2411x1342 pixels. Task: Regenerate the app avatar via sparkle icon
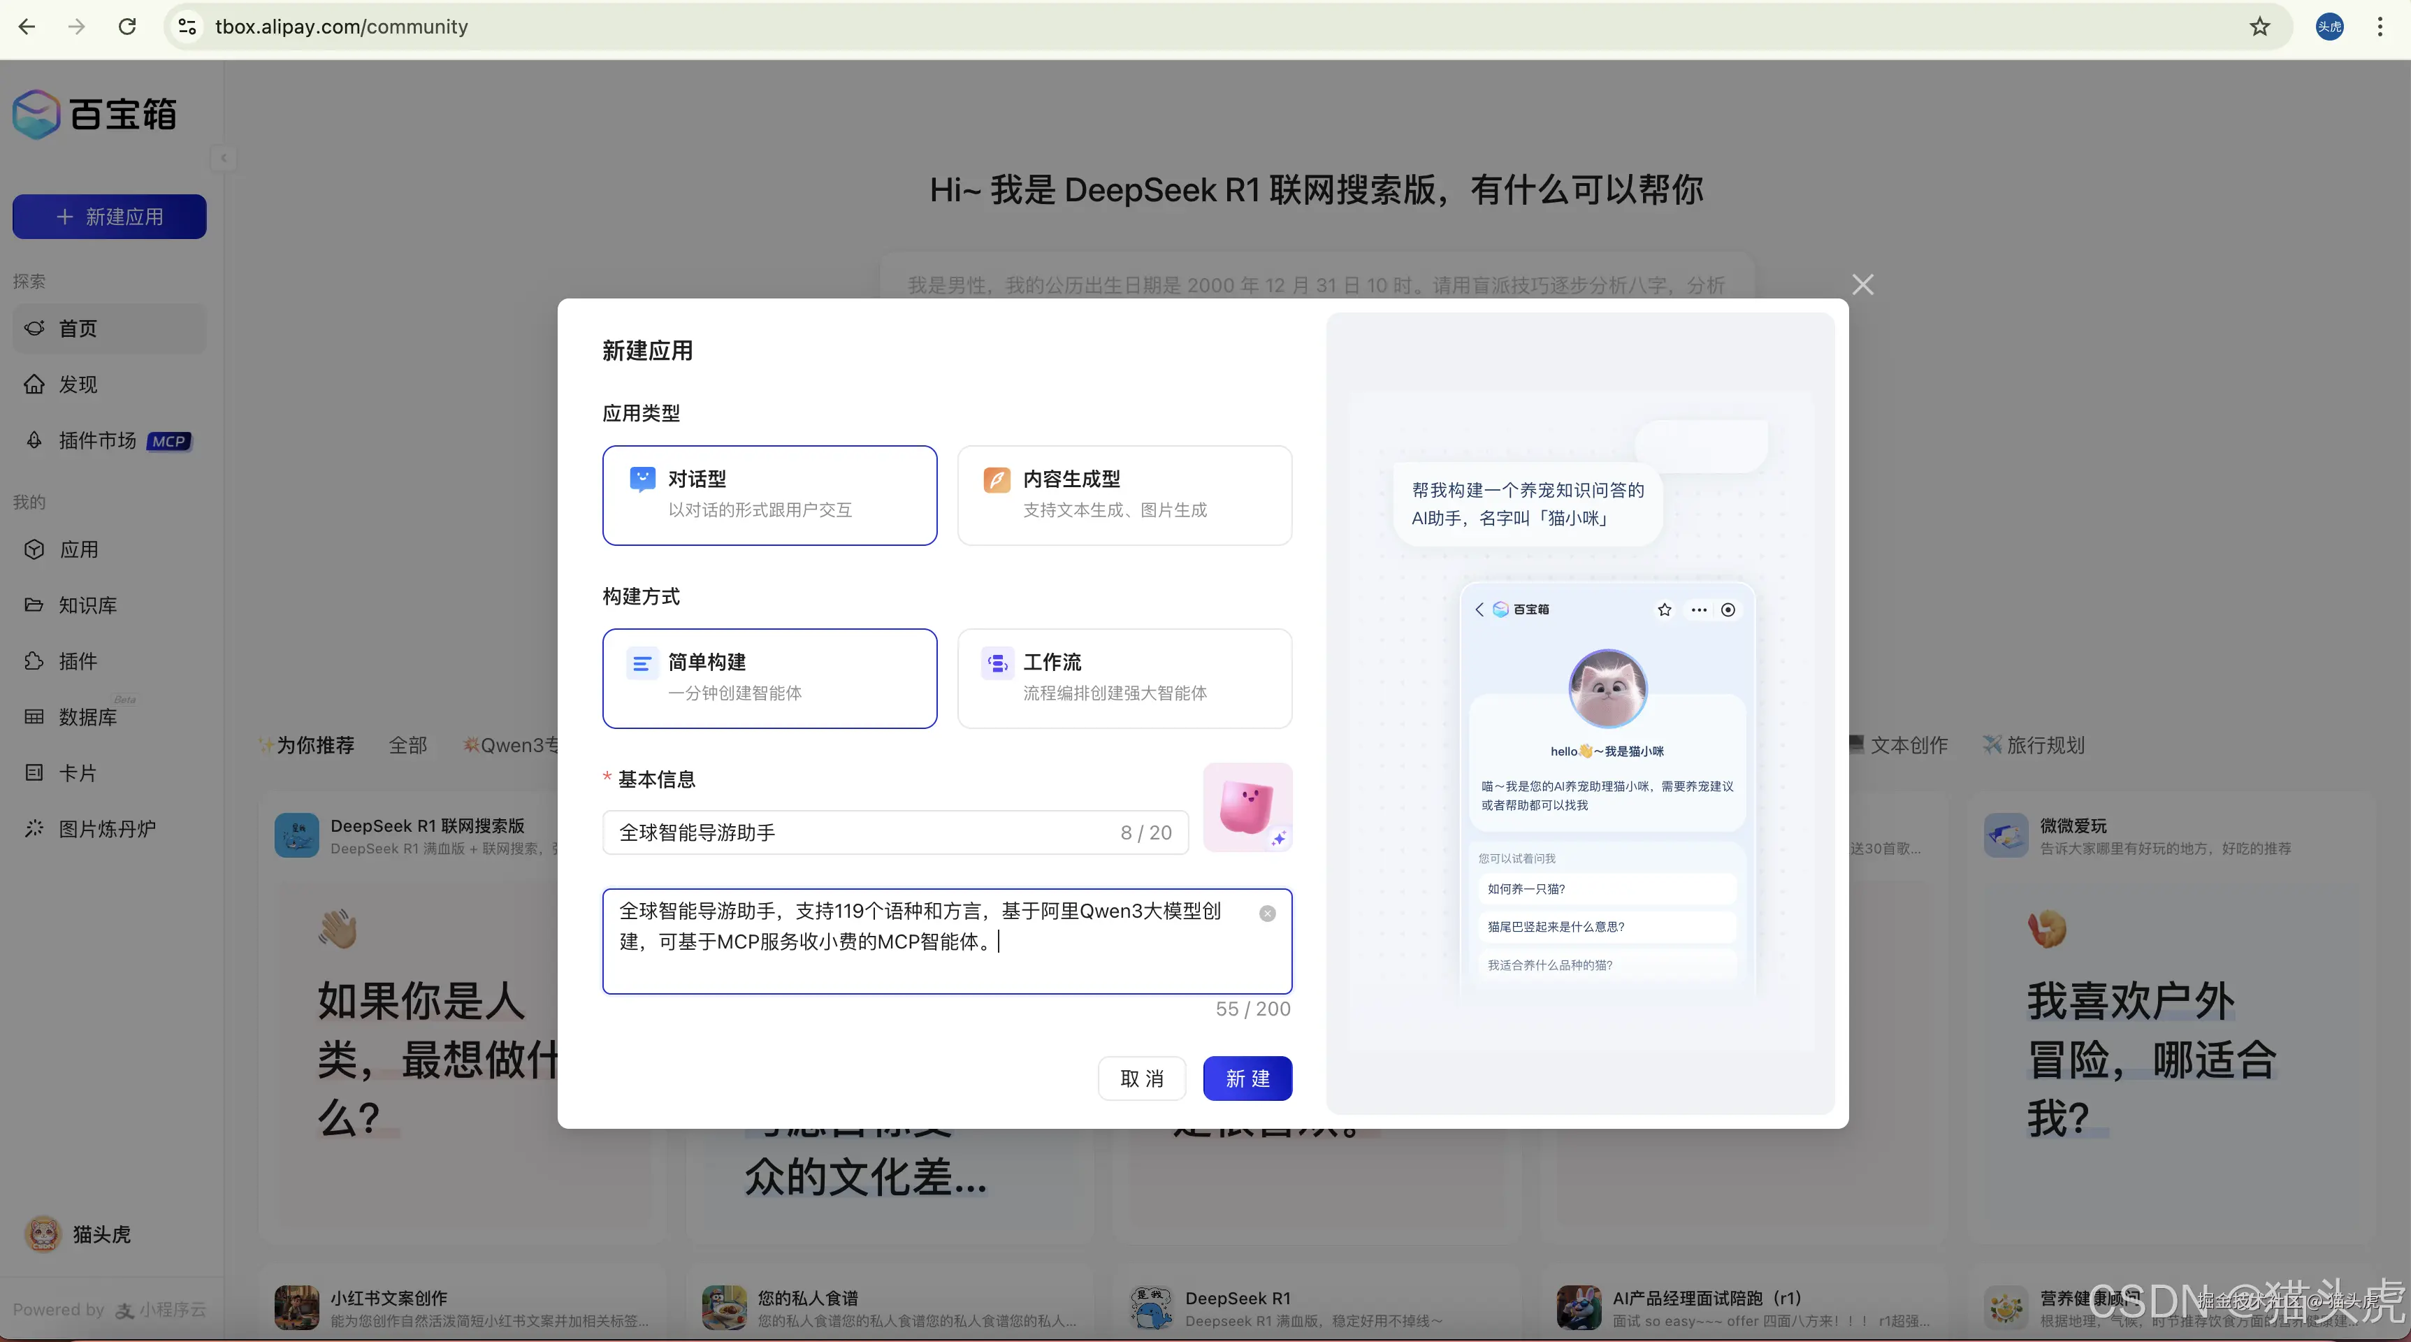point(1278,839)
